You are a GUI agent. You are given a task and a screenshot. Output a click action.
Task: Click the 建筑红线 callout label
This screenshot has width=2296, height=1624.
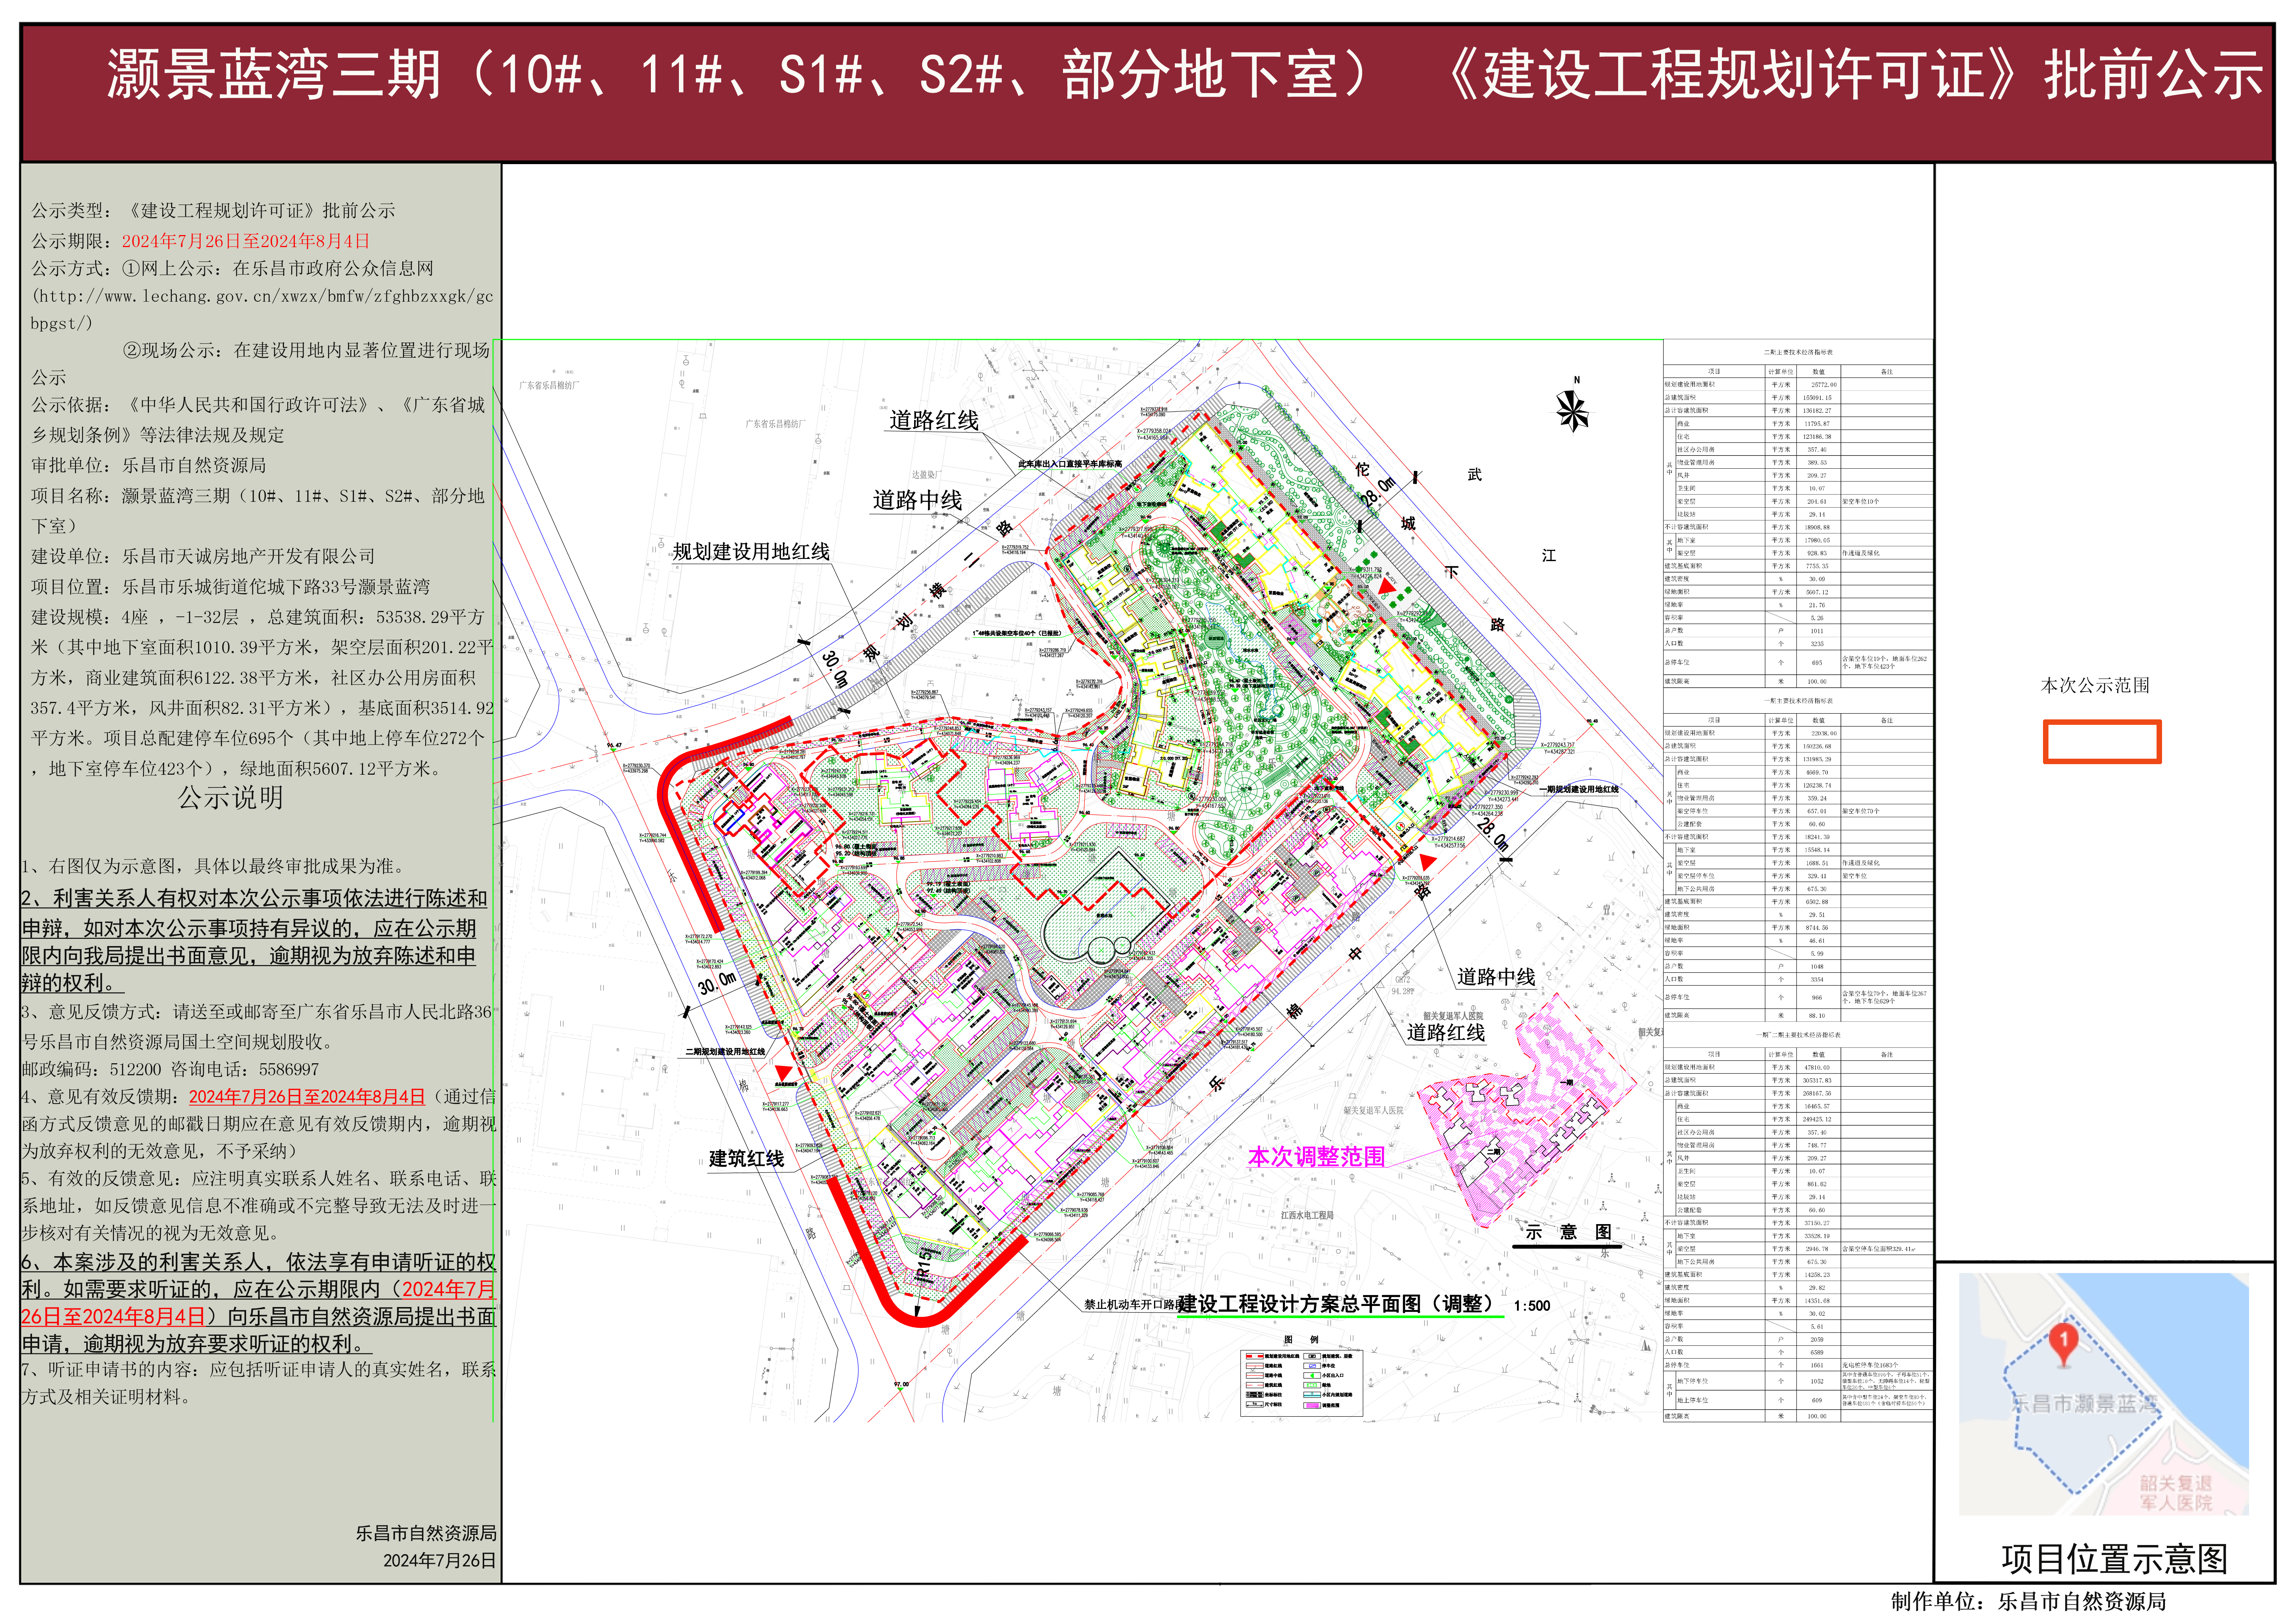tap(746, 1159)
